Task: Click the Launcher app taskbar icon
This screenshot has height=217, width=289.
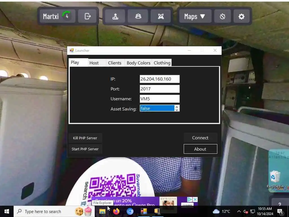Action: 144,211
